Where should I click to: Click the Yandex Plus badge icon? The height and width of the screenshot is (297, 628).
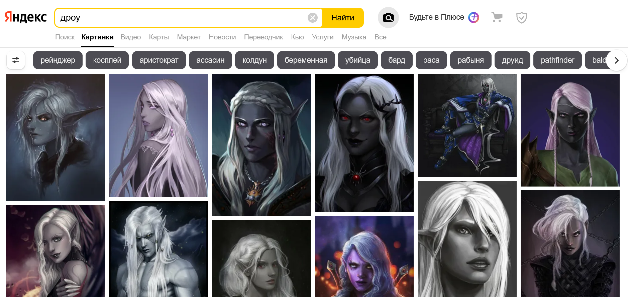pyautogui.click(x=474, y=17)
